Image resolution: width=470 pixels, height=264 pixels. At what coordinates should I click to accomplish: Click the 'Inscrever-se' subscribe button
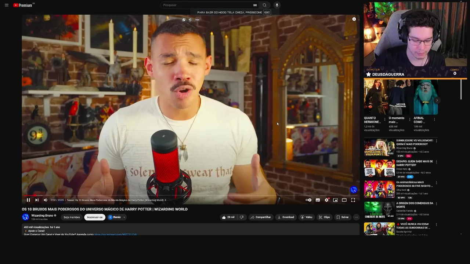pos(95,217)
